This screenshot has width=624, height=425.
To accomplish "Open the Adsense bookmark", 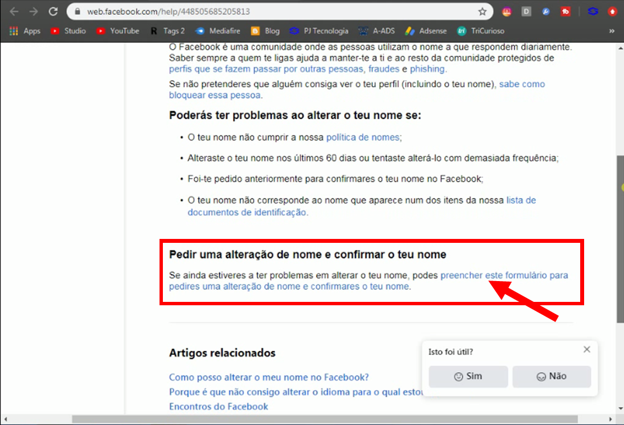I will 426,31.
